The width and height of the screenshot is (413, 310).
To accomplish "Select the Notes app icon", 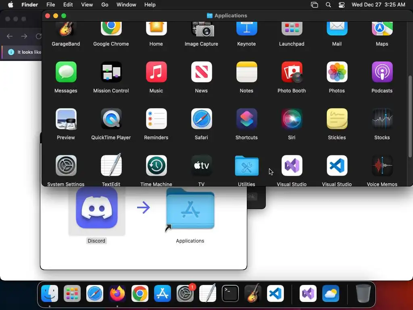I will tap(246, 72).
